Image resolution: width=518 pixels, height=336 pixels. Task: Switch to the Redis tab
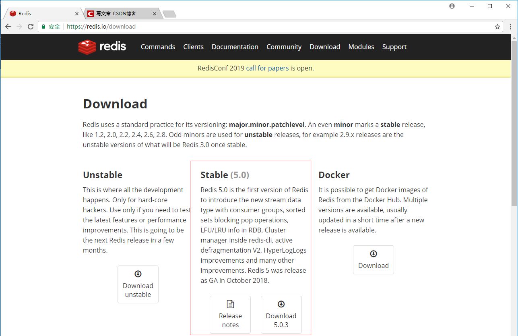[x=43, y=13]
